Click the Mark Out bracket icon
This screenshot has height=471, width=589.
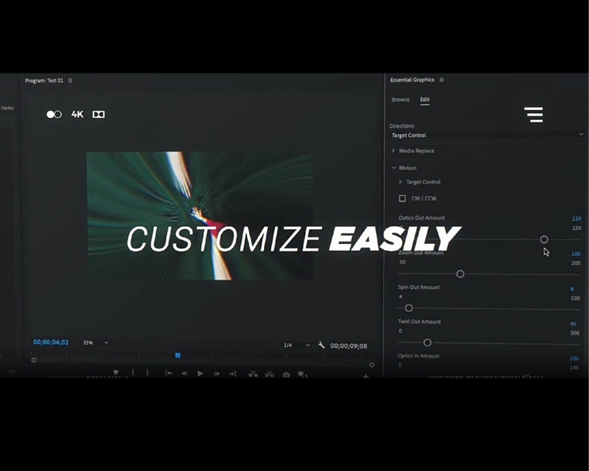click(147, 373)
